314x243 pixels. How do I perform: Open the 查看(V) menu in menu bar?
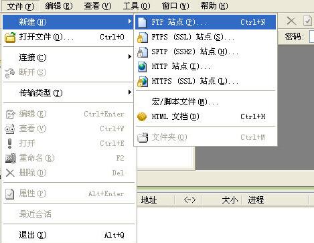point(98,6)
